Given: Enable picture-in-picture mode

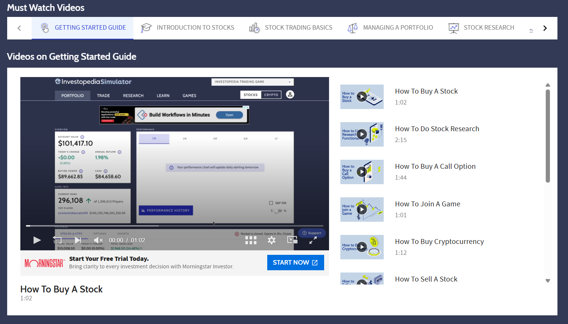Looking at the screenshot, I should click(292, 240).
